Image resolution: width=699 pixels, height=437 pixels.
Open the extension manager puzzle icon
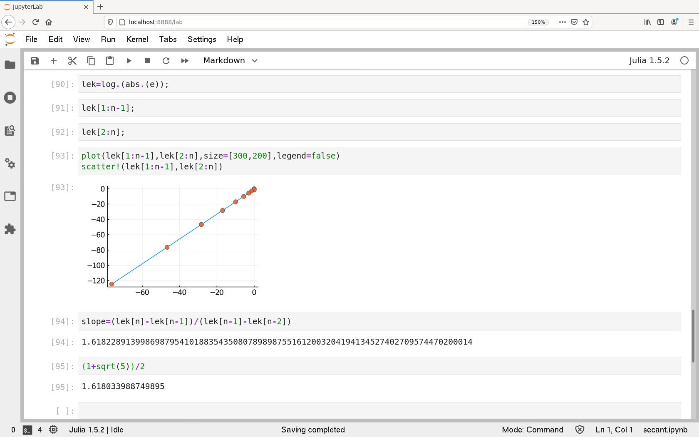click(x=10, y=229)
